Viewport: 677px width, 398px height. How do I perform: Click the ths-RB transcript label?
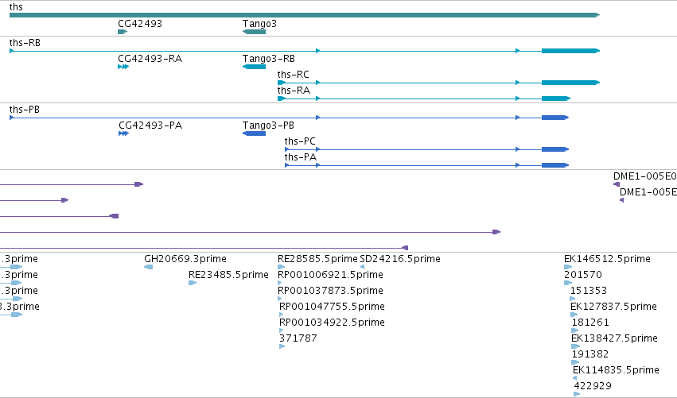[25, 43]
